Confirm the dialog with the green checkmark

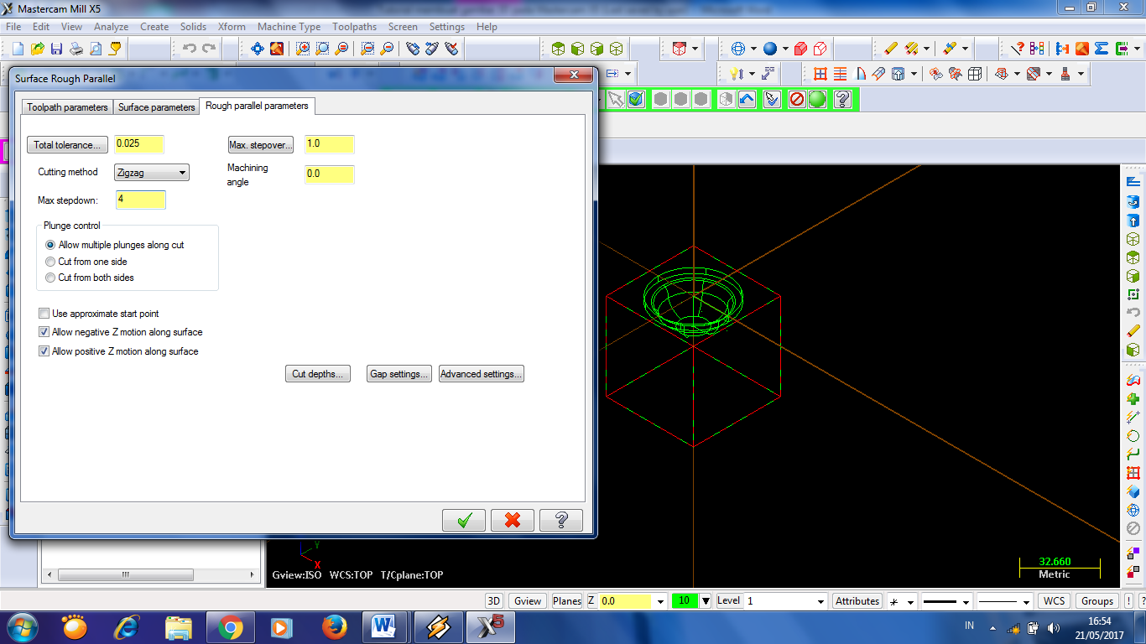tap(464, 521)
